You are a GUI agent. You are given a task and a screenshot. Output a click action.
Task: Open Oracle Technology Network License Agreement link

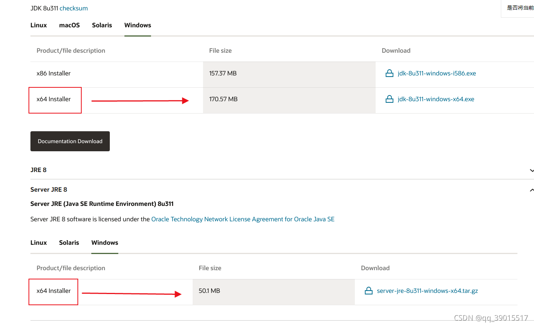point(243,219)
